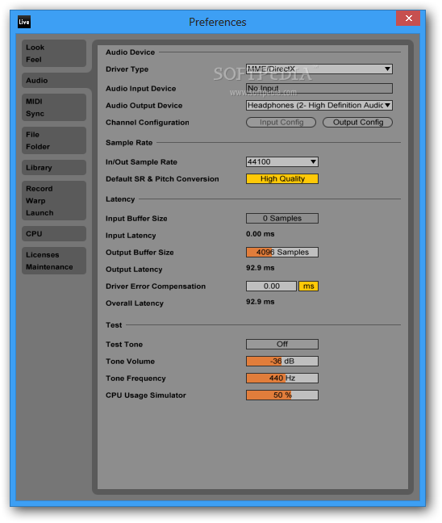
Task: Toggle the ms unit button
Action: [308, 287]
